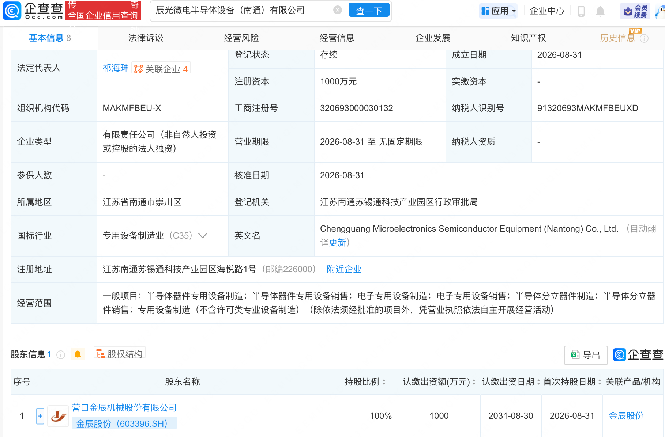Screen dimensions: 665x437
Task: Clear the company search field
Action: pos(338,10)
